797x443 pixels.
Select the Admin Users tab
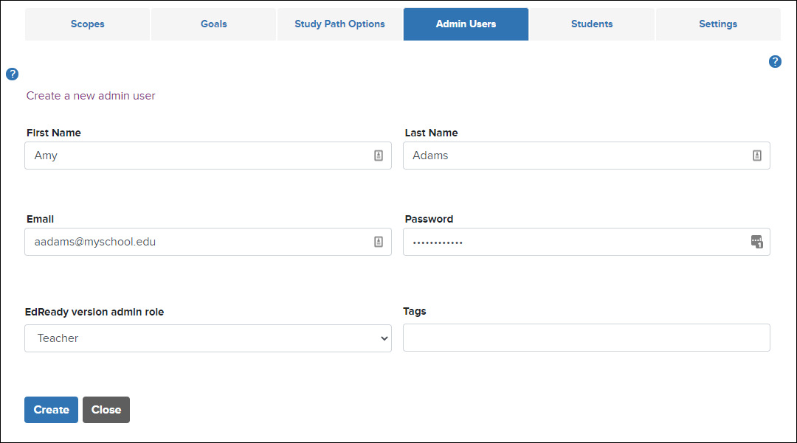[466, 24]
